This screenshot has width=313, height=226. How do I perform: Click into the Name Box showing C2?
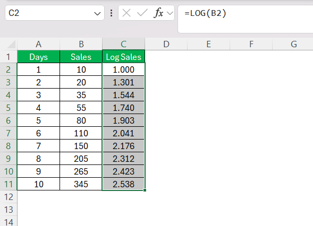pyautogui.click(x=55, y=13)
